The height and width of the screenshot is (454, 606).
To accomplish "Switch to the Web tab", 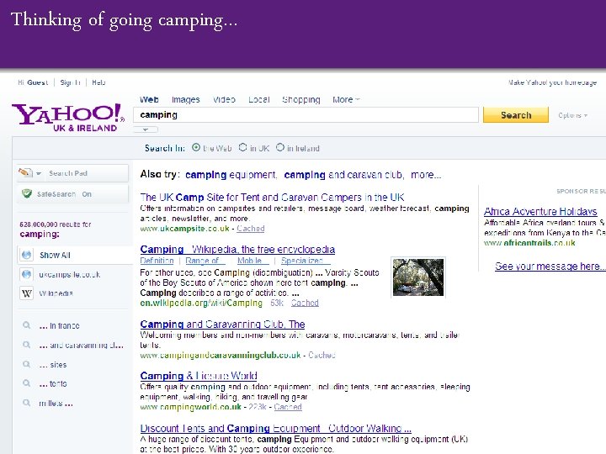I will tap(149, 99).
